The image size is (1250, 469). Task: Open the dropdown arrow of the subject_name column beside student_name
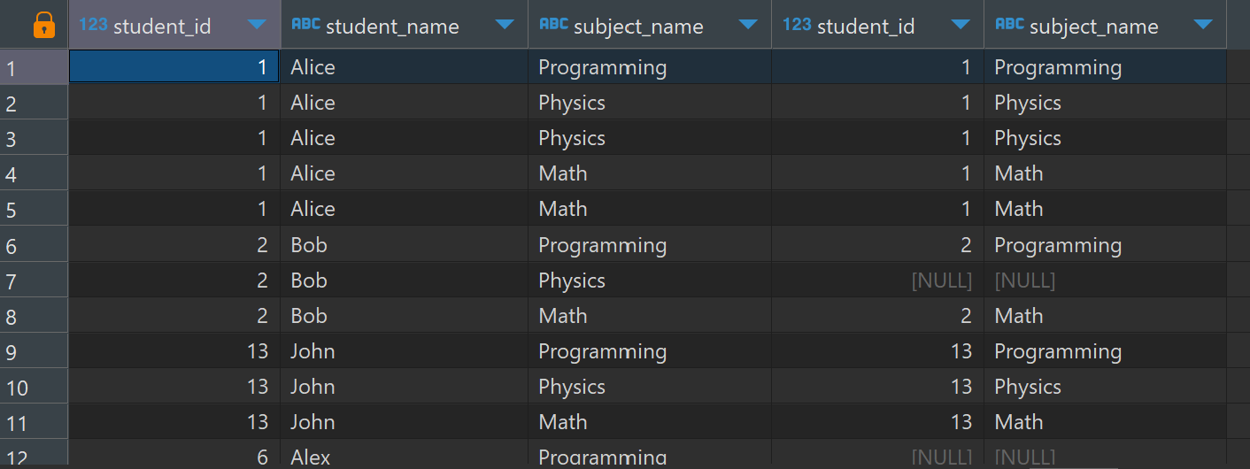coord(748,26)
